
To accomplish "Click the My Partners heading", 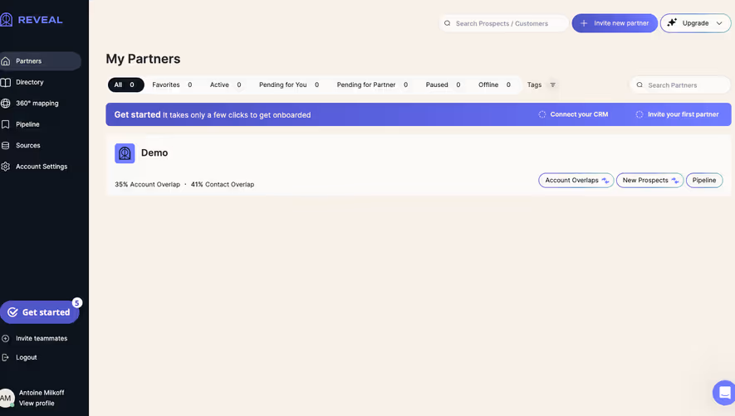I will coord(143,59).
